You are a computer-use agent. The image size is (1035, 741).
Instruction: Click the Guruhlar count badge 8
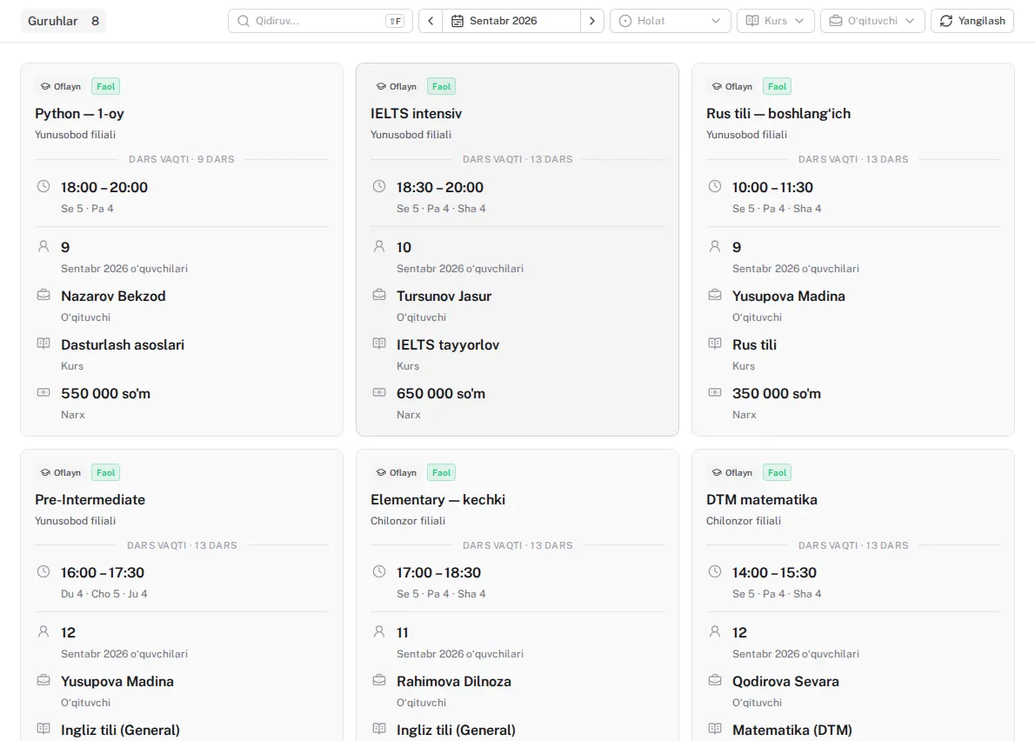click(95, 21)
